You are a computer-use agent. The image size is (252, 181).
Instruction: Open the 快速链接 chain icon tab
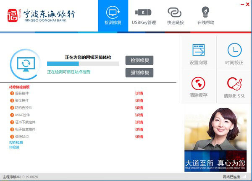[x=175, y=15]
